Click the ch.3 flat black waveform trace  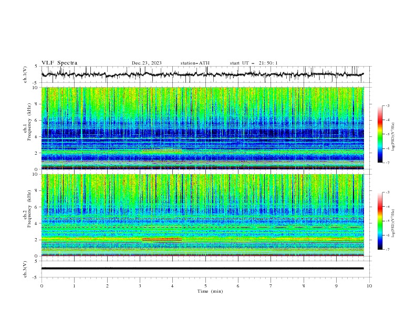[x=202, y=269]
